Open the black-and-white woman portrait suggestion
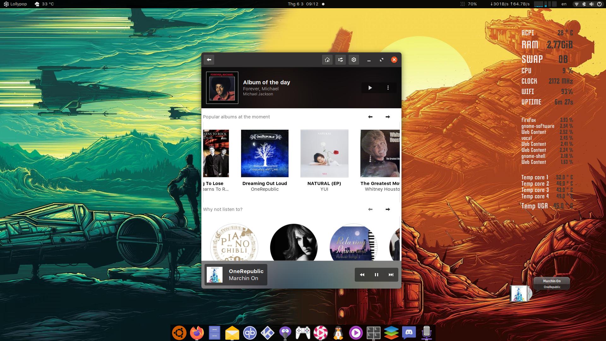Screen dimensions: 606x341 point(294,242)
